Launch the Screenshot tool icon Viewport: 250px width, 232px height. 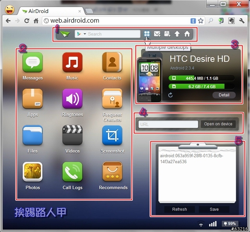pyautogui.click(x=112, y=135)
